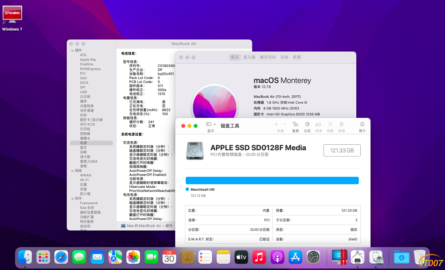Open Photos from the Dock

(x=133, y=257)
